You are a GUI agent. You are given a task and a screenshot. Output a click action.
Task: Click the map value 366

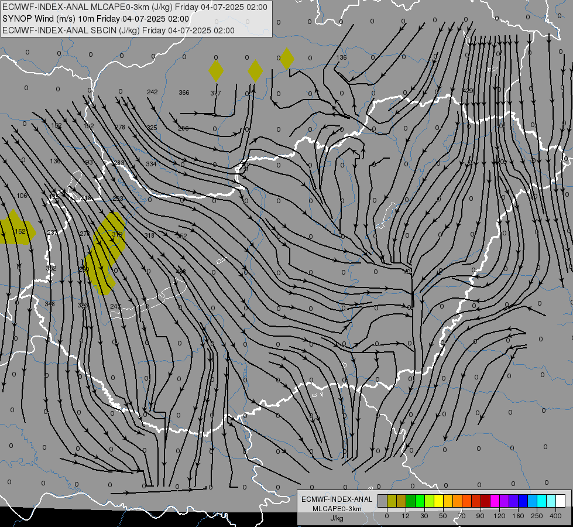184,93
